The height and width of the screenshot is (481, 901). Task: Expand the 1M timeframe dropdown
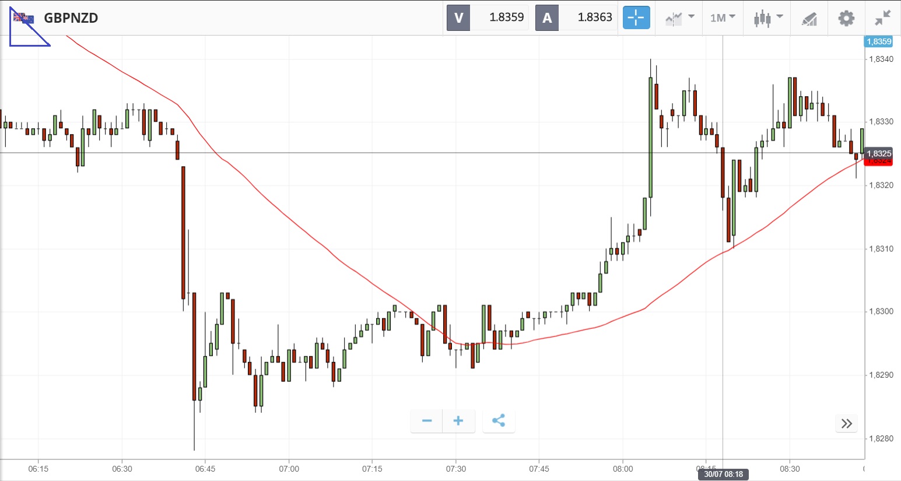coord(723,18)
